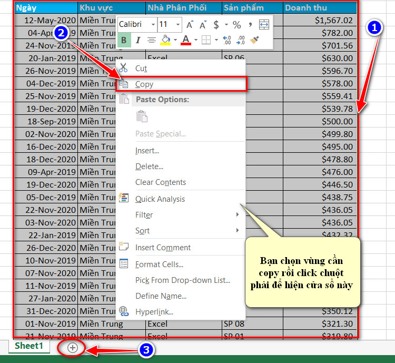
Task: Select cell showing $782.00
Action: 320,33
